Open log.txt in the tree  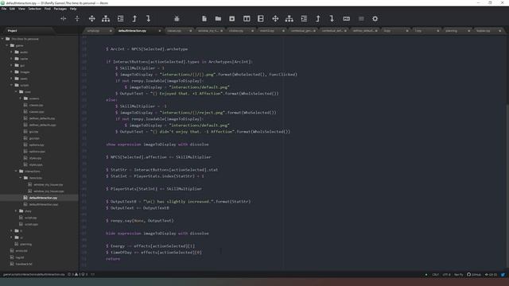click(20, 257)
